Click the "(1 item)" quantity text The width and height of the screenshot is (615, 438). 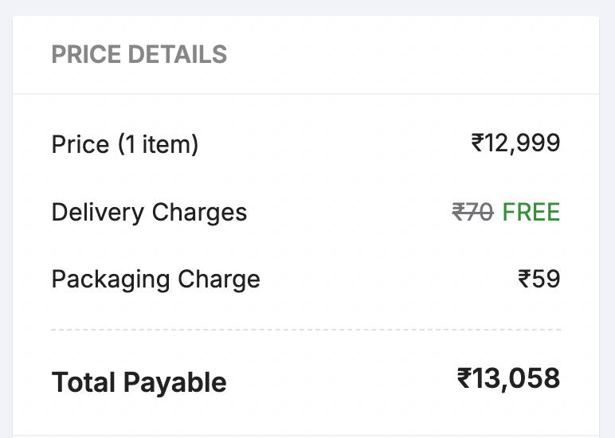tap(158, 144)
